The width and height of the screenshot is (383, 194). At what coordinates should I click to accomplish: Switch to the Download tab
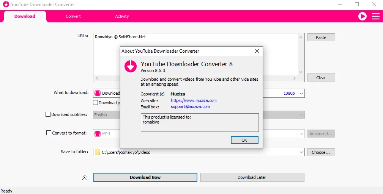tap(25, 16)
